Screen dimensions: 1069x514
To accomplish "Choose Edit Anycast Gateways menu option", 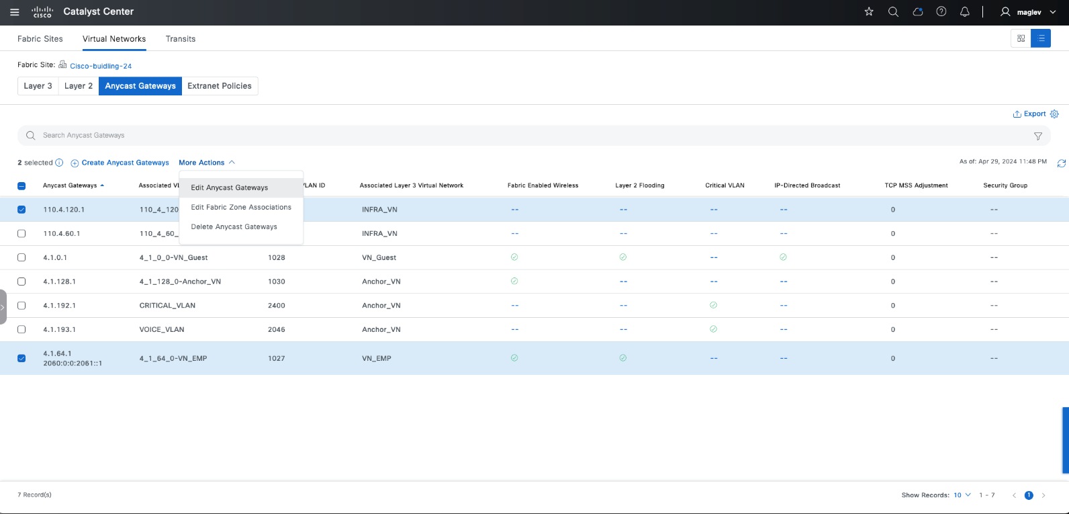I will (230, 187).
